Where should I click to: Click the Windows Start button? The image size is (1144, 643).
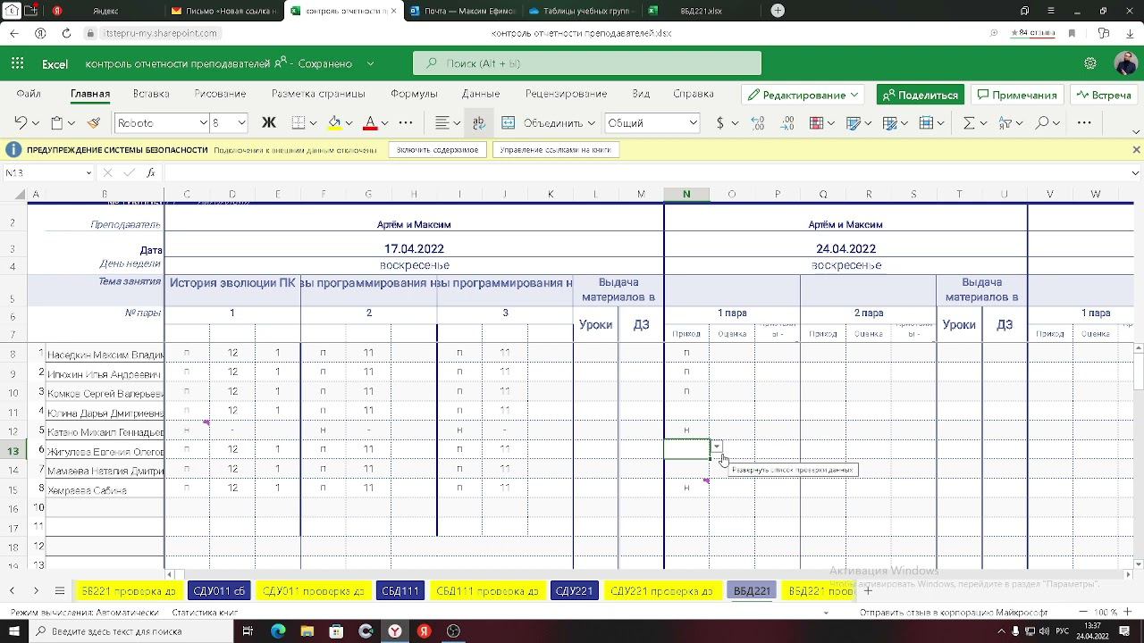15,631
